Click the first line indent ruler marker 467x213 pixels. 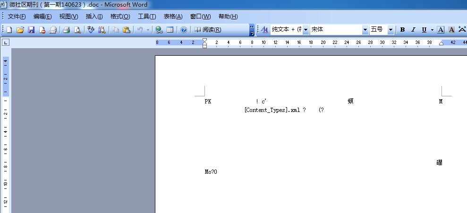pyautogui.click(x=204, y=40)
